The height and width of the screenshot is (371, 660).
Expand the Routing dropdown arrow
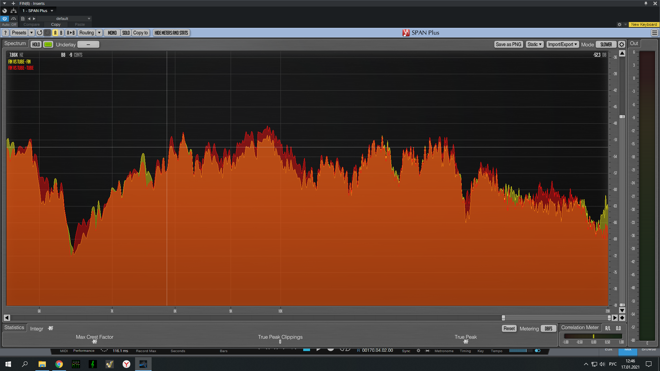click(99, 33)
